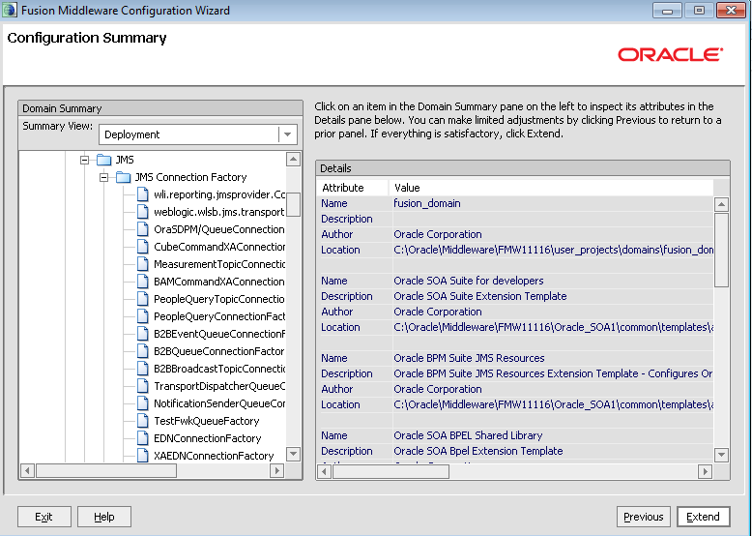Click the file icon for OraSDPM/QueueConnection
This screenshot has height=536, width=752.
[142, 229]
